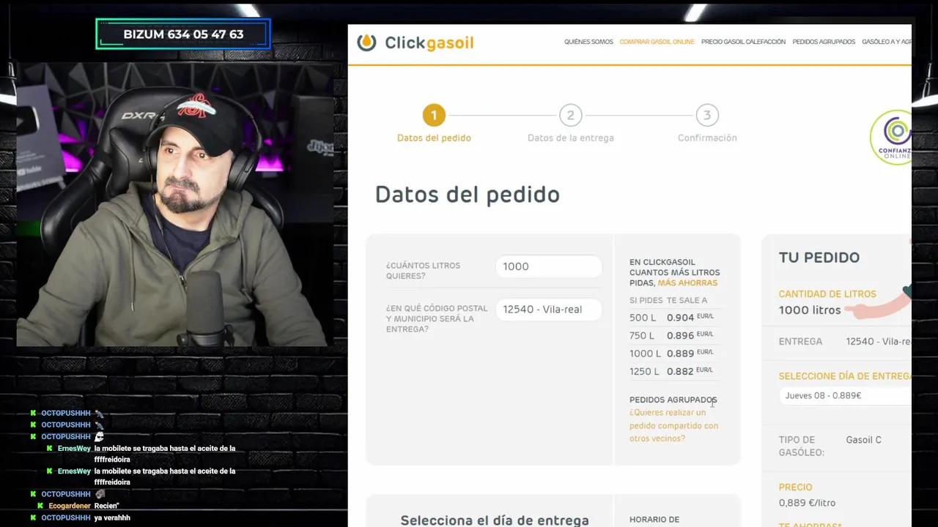Click the Gasoil C fuel type value
The height and width of the screenshot is (527, 938).
pyautogui.click(x=864, y=440)
